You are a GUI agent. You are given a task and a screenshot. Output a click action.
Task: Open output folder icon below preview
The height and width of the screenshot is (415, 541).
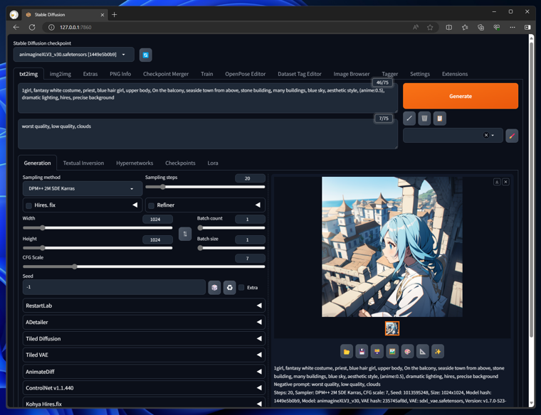(347, 352)
